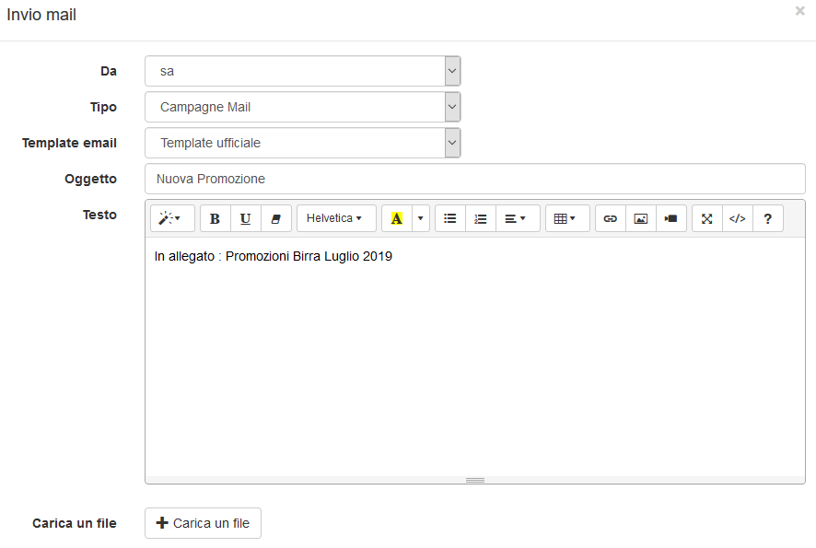The height and width of the screenshot is (548, 816).
Task: Toggle underline formatting
Action: click(x=245, y=218)
